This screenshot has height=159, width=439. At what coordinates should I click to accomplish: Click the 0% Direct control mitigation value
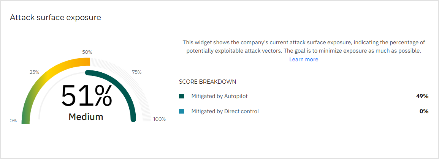(424, 111)
